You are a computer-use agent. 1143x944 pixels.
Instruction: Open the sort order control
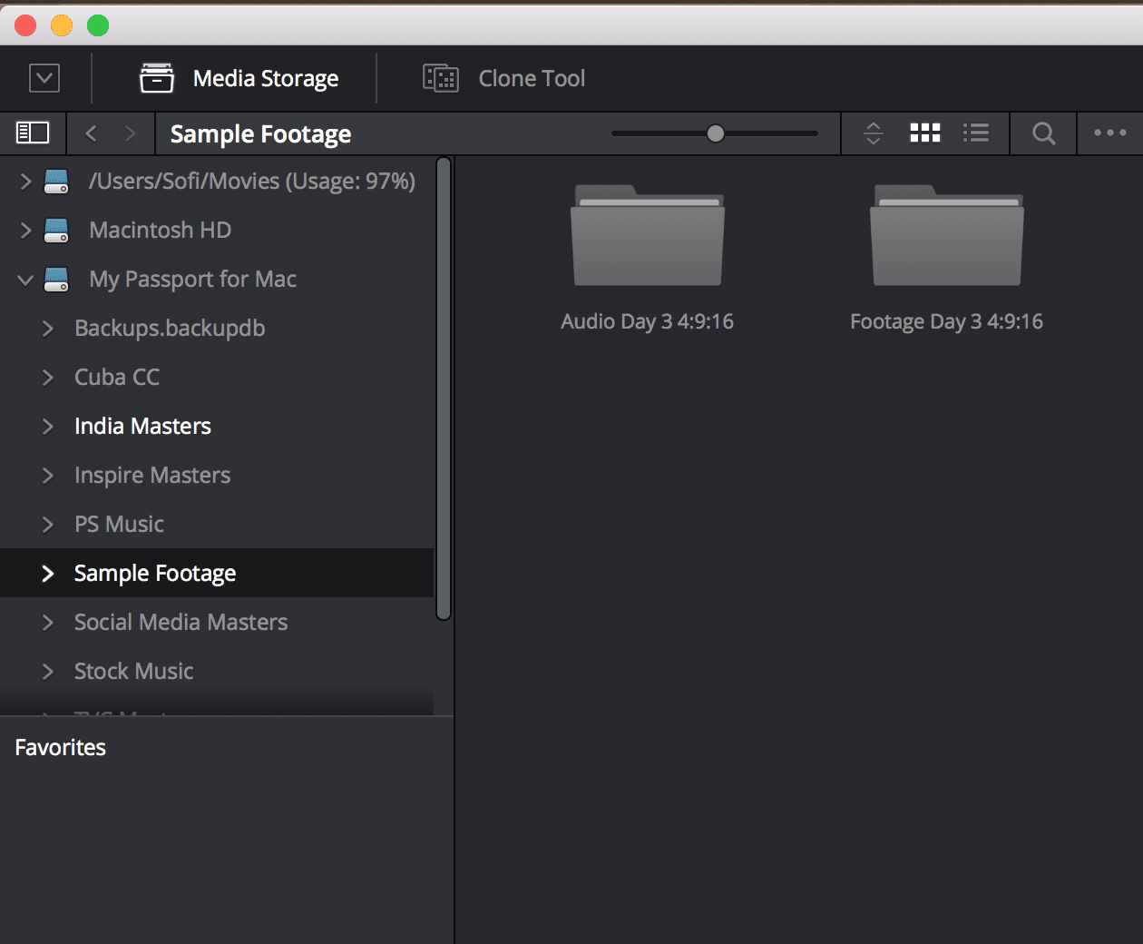[873, 133]
